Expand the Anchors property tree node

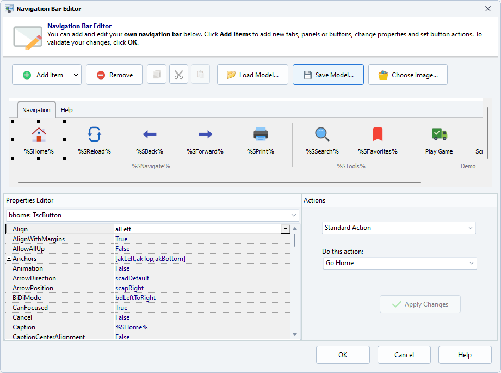pyautogui.click(x=9, y=259)
